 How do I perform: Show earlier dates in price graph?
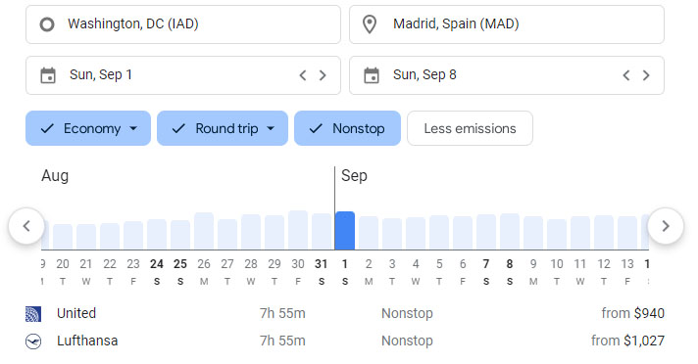coord(26,226)
